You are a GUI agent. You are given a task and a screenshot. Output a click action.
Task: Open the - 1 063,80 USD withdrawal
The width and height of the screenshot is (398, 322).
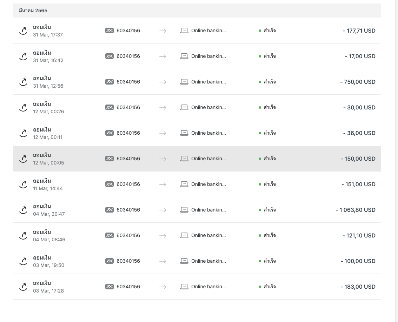pyautogui.click(x=197, y=210)
